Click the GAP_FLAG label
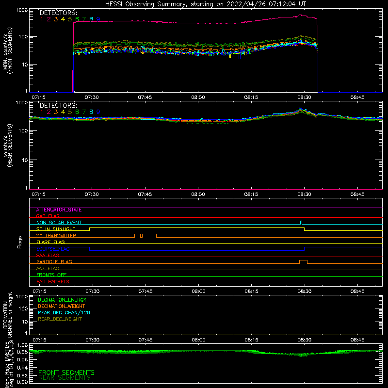 coord(48,216)
